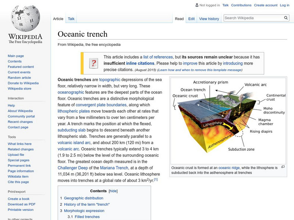Viewport: 294px width, 220px height.
Task: Open Featured content link
Action: coord(21,67)
